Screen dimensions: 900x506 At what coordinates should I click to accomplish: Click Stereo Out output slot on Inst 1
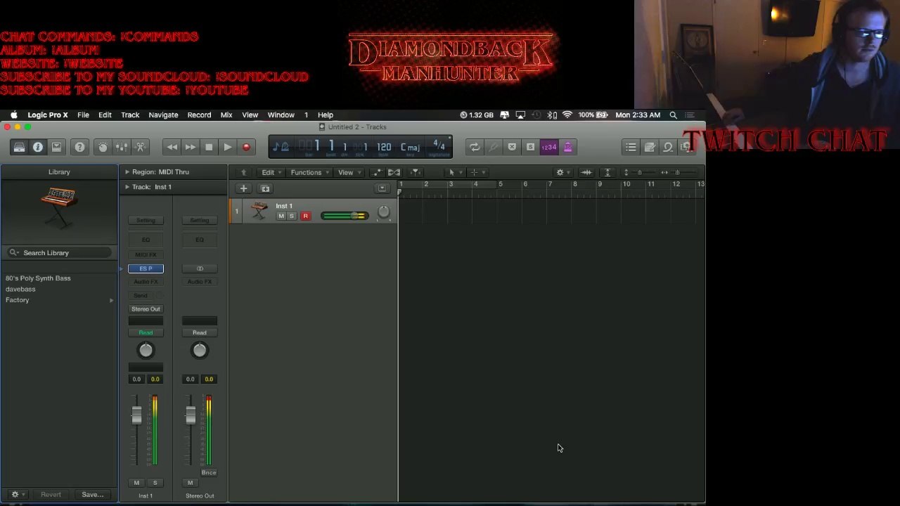pyautogui.click(x=146, y=309)
